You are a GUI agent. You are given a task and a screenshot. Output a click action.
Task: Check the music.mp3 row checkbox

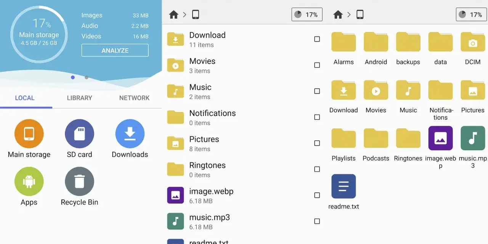pyautogui.click(x=317, y=221)
